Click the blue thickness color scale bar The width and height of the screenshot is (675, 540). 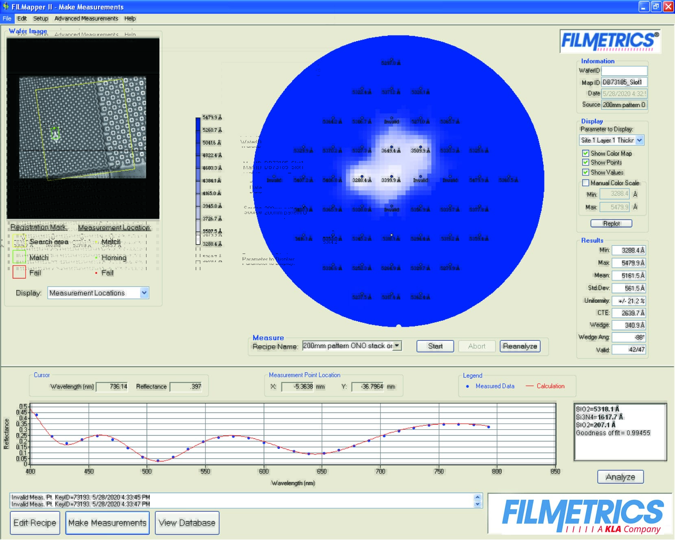(x=198, y=179)
